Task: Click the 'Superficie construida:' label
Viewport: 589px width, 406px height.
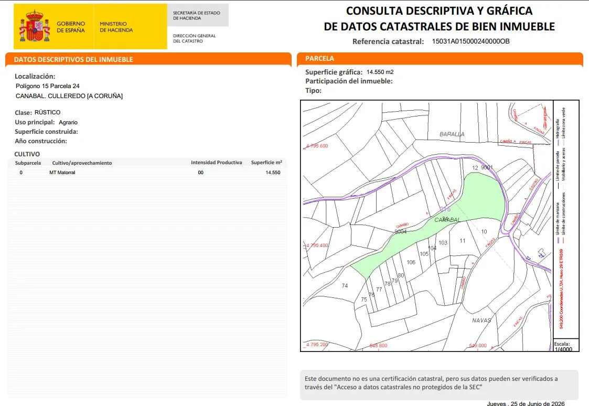Action: click(46, 132)
